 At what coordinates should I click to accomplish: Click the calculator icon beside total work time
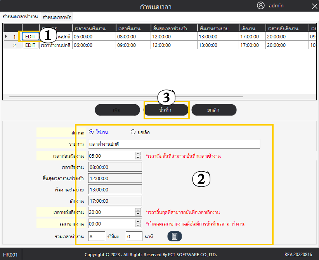(175, 236)
